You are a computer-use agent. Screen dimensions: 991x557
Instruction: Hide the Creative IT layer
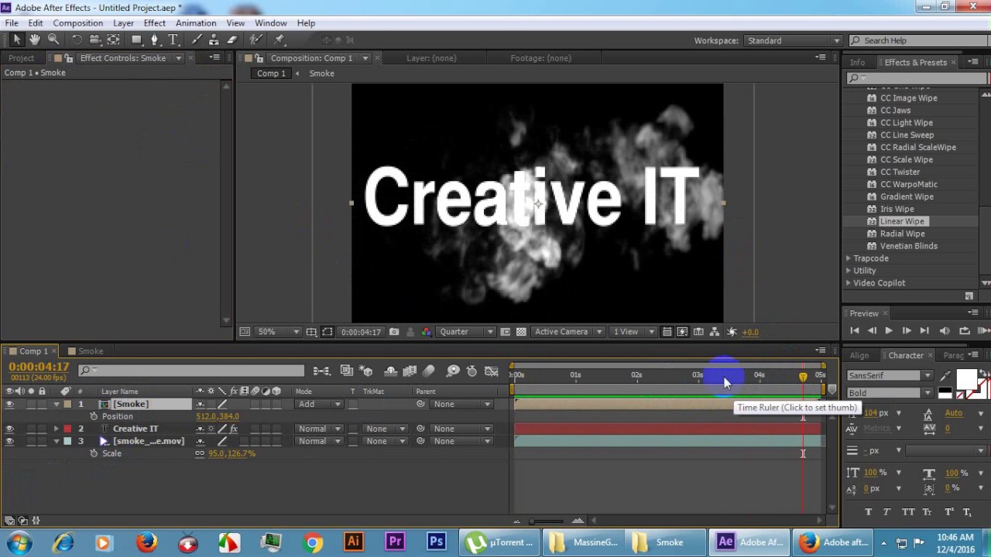pos(9,429)
